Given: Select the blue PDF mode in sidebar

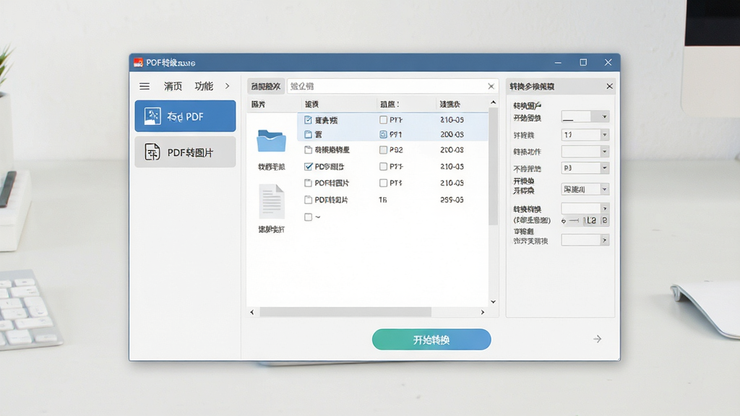Looking at the screenshot, I should click(185, 116).
